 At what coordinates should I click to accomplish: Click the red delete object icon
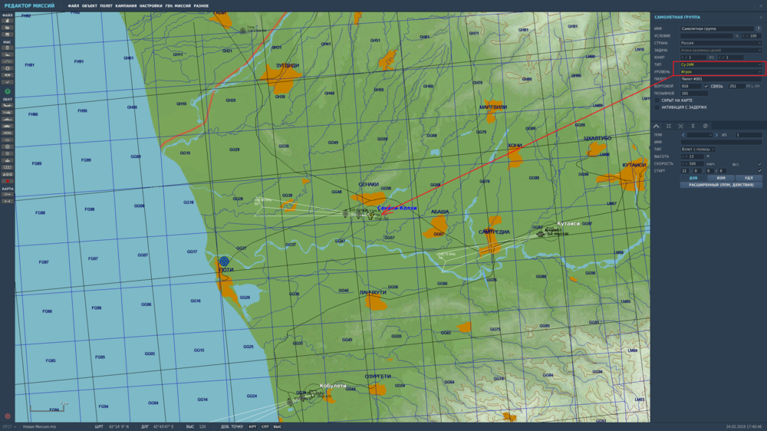tap(8, 181)
